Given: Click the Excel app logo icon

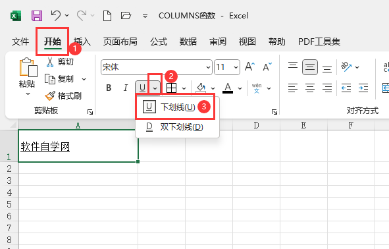Looking at the screenshot, I should click(16, 16).
